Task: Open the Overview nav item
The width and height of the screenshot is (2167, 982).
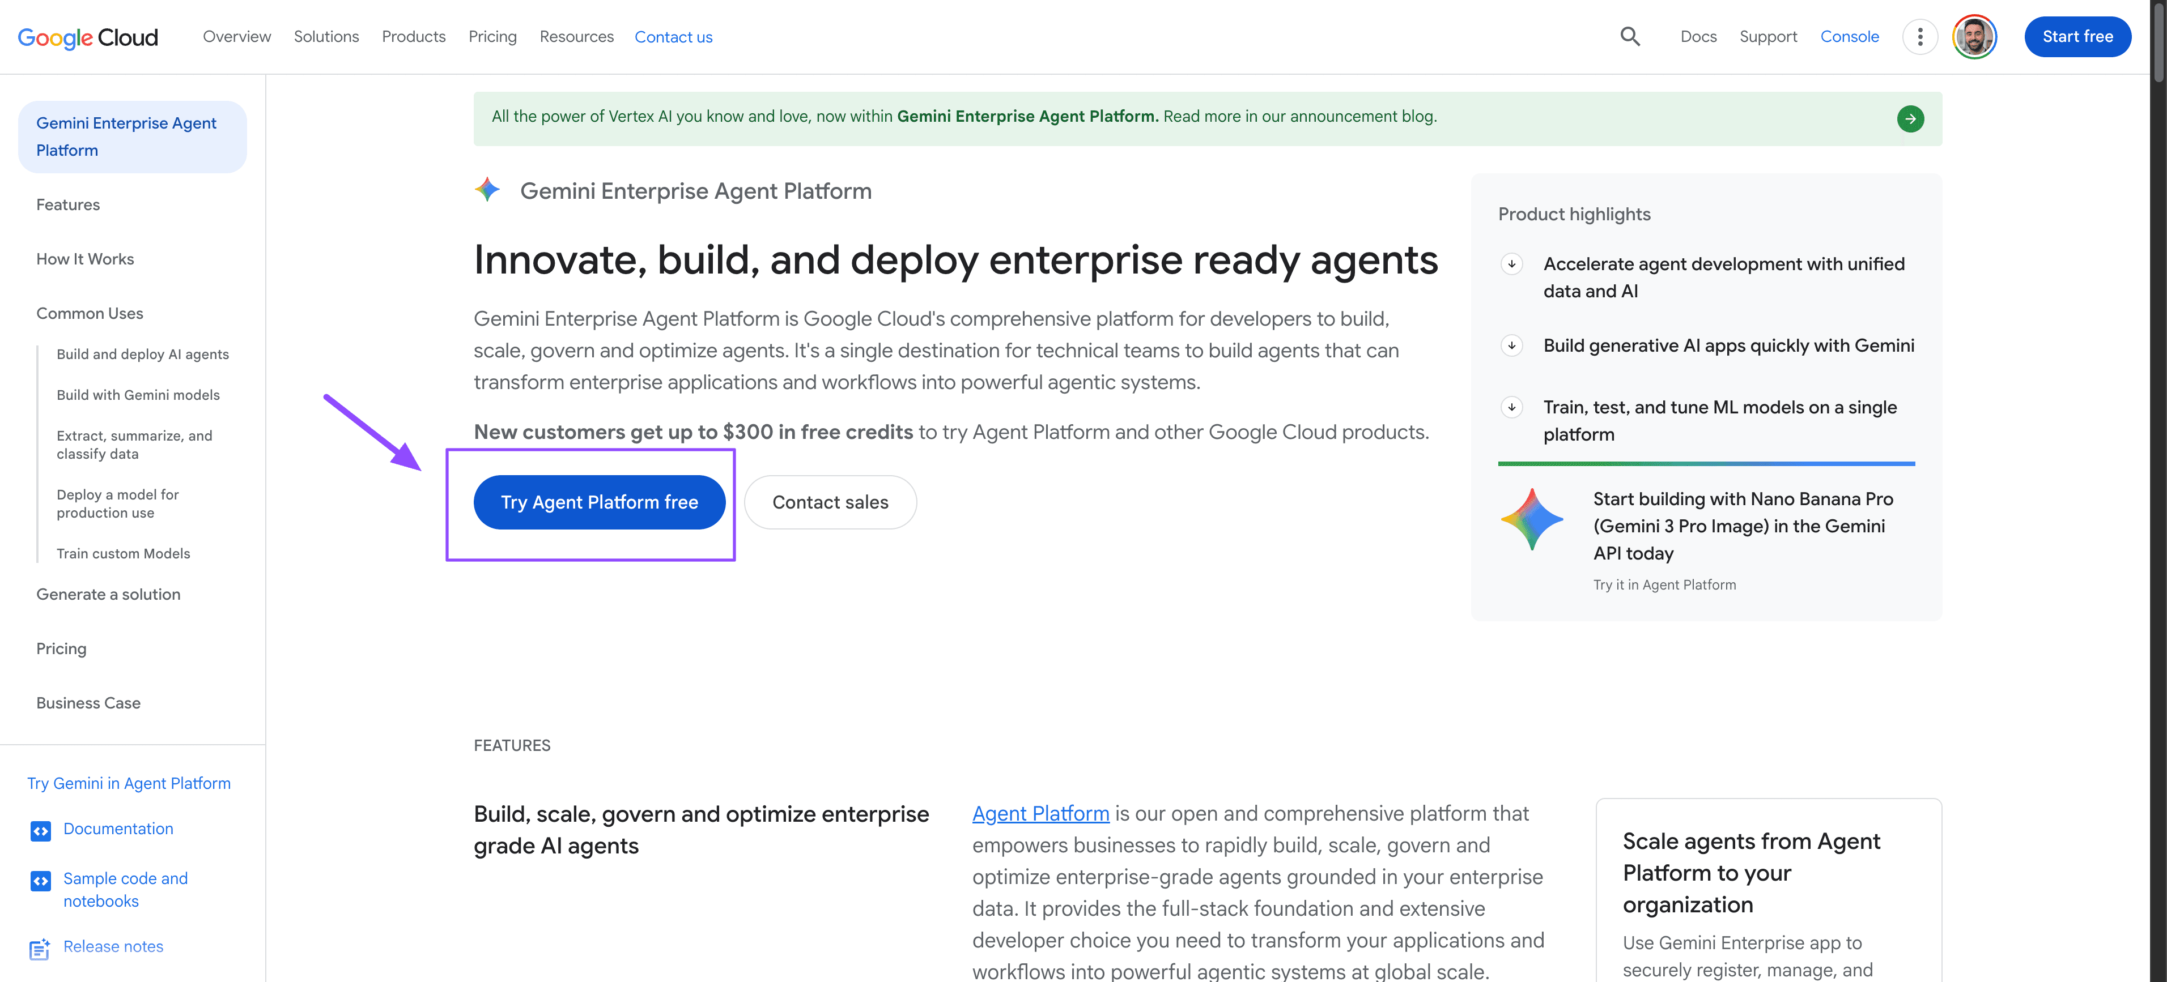Action: coord(236,37)
